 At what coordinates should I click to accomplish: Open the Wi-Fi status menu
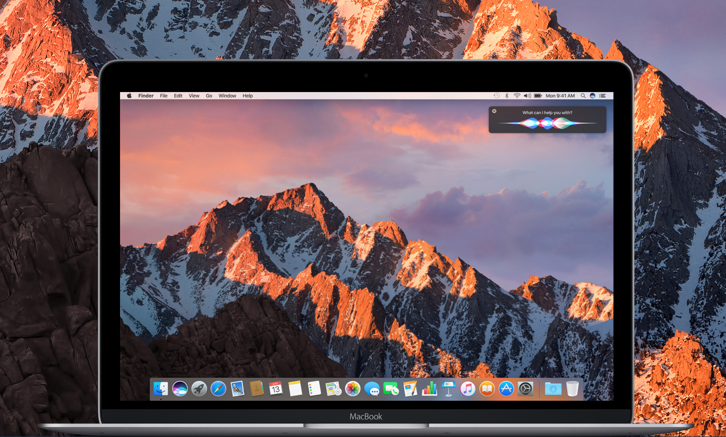517,96
